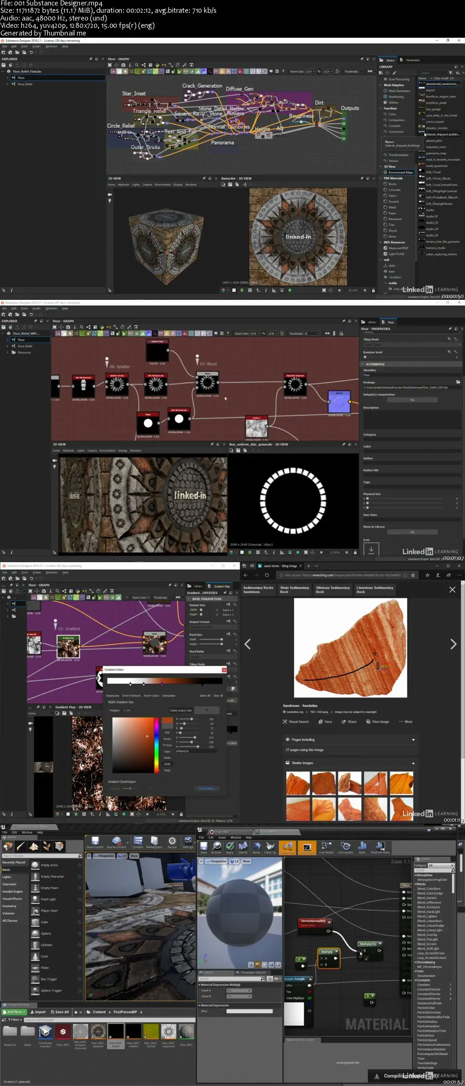Toggle Float in Gradient Editor

coord(167,770)
